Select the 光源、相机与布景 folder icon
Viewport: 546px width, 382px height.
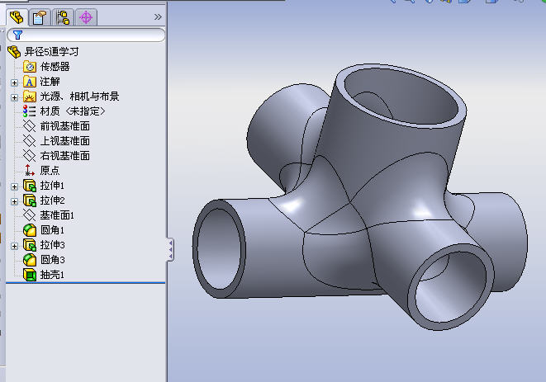pos(30,97)
